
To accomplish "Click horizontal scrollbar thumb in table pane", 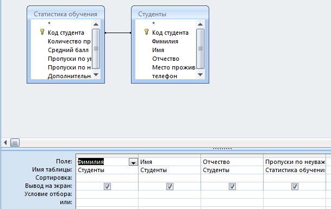I will [x=15, y=143].
